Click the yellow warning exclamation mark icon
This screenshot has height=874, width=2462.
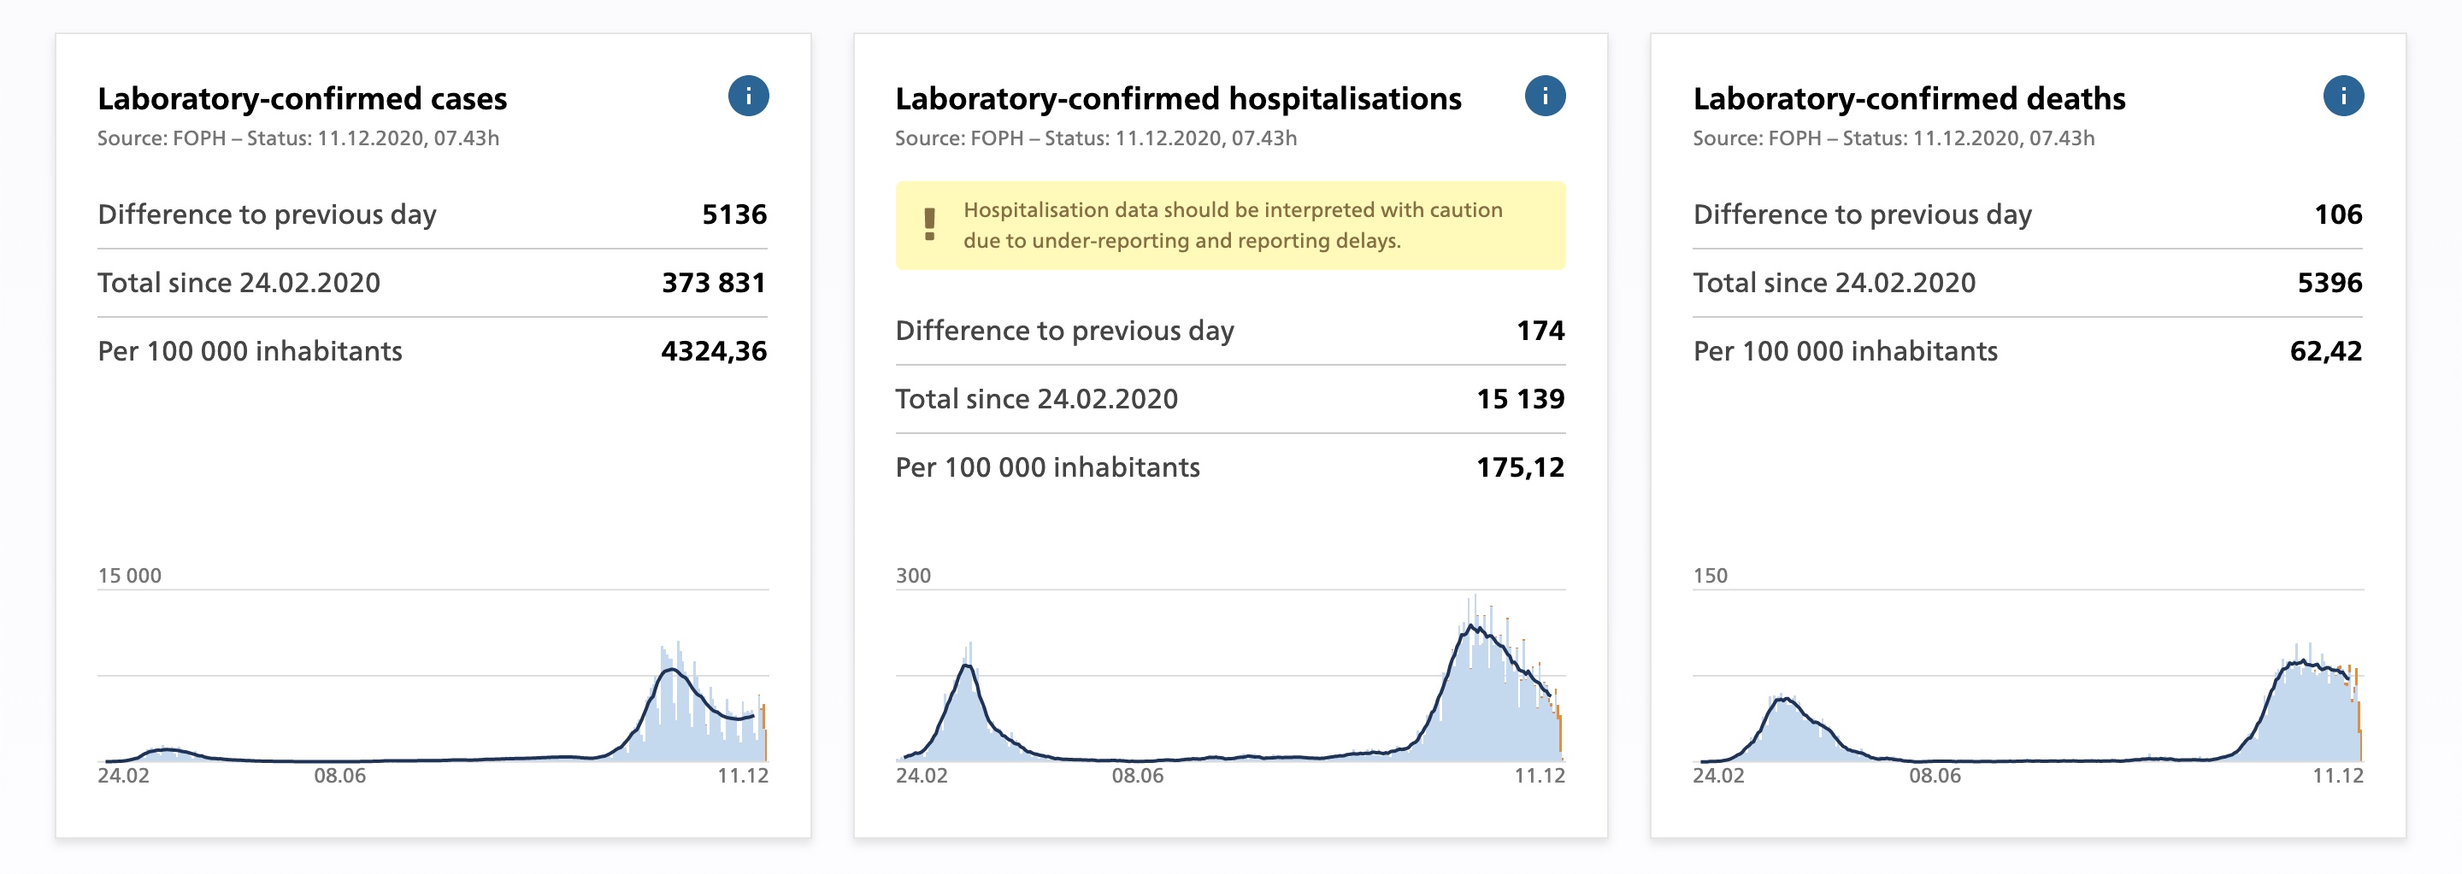929,225
